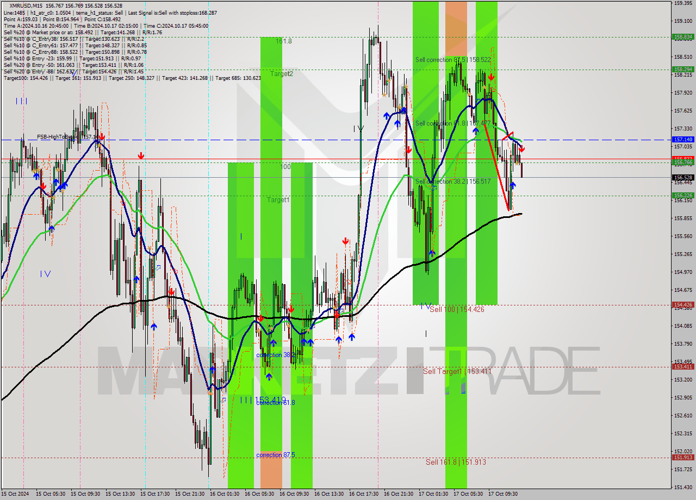Image resolution: width=696 pixels, height=500 pixels.
Task: Click the '16 Oct 09:30' time axis label
Action: (x=294, y=494)
